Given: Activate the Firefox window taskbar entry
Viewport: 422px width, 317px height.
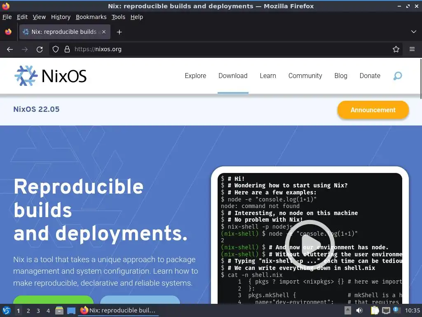Looking at the screenshot, I should click(x=118, y=310).
